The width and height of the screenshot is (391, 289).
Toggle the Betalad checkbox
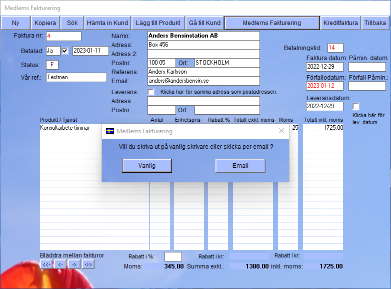64,51
